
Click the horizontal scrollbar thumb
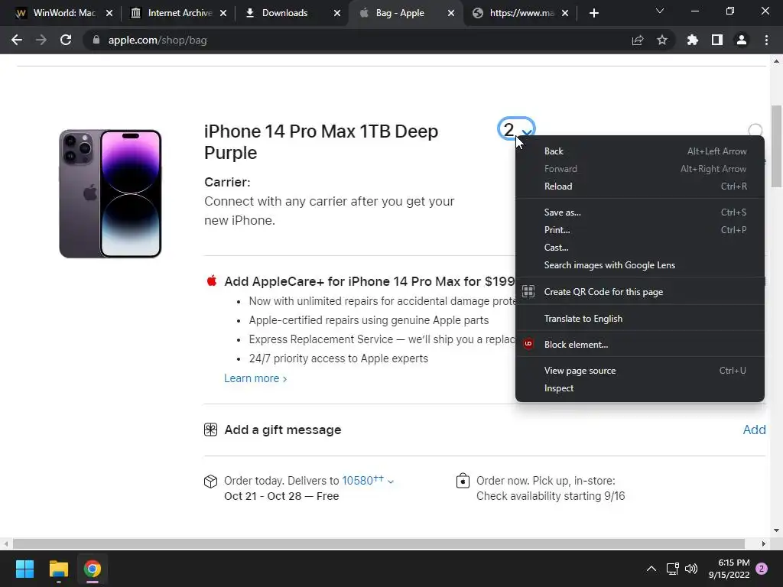pos(379,543)
